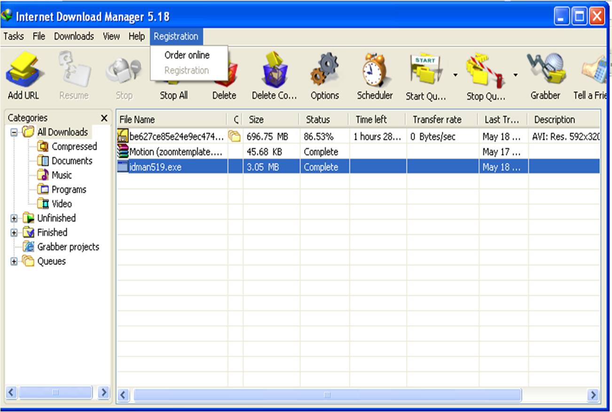Image resolution: width=612 pixels, height=412 pixels.
Task: Click the folder icon in the Q column
Action: pos(234,136)
